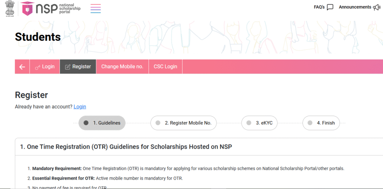The width and height of the screenshot is (383, 189).
Task: Click the NSP shield logo icon
Action: coord(27,8)
